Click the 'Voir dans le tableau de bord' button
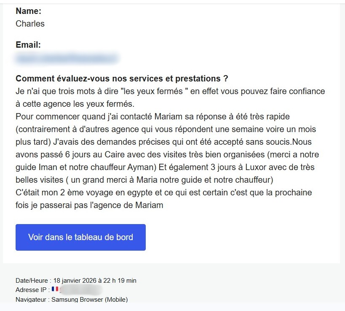Image resolution: width=345 pixels, height=311 pixels. point(80,237)
